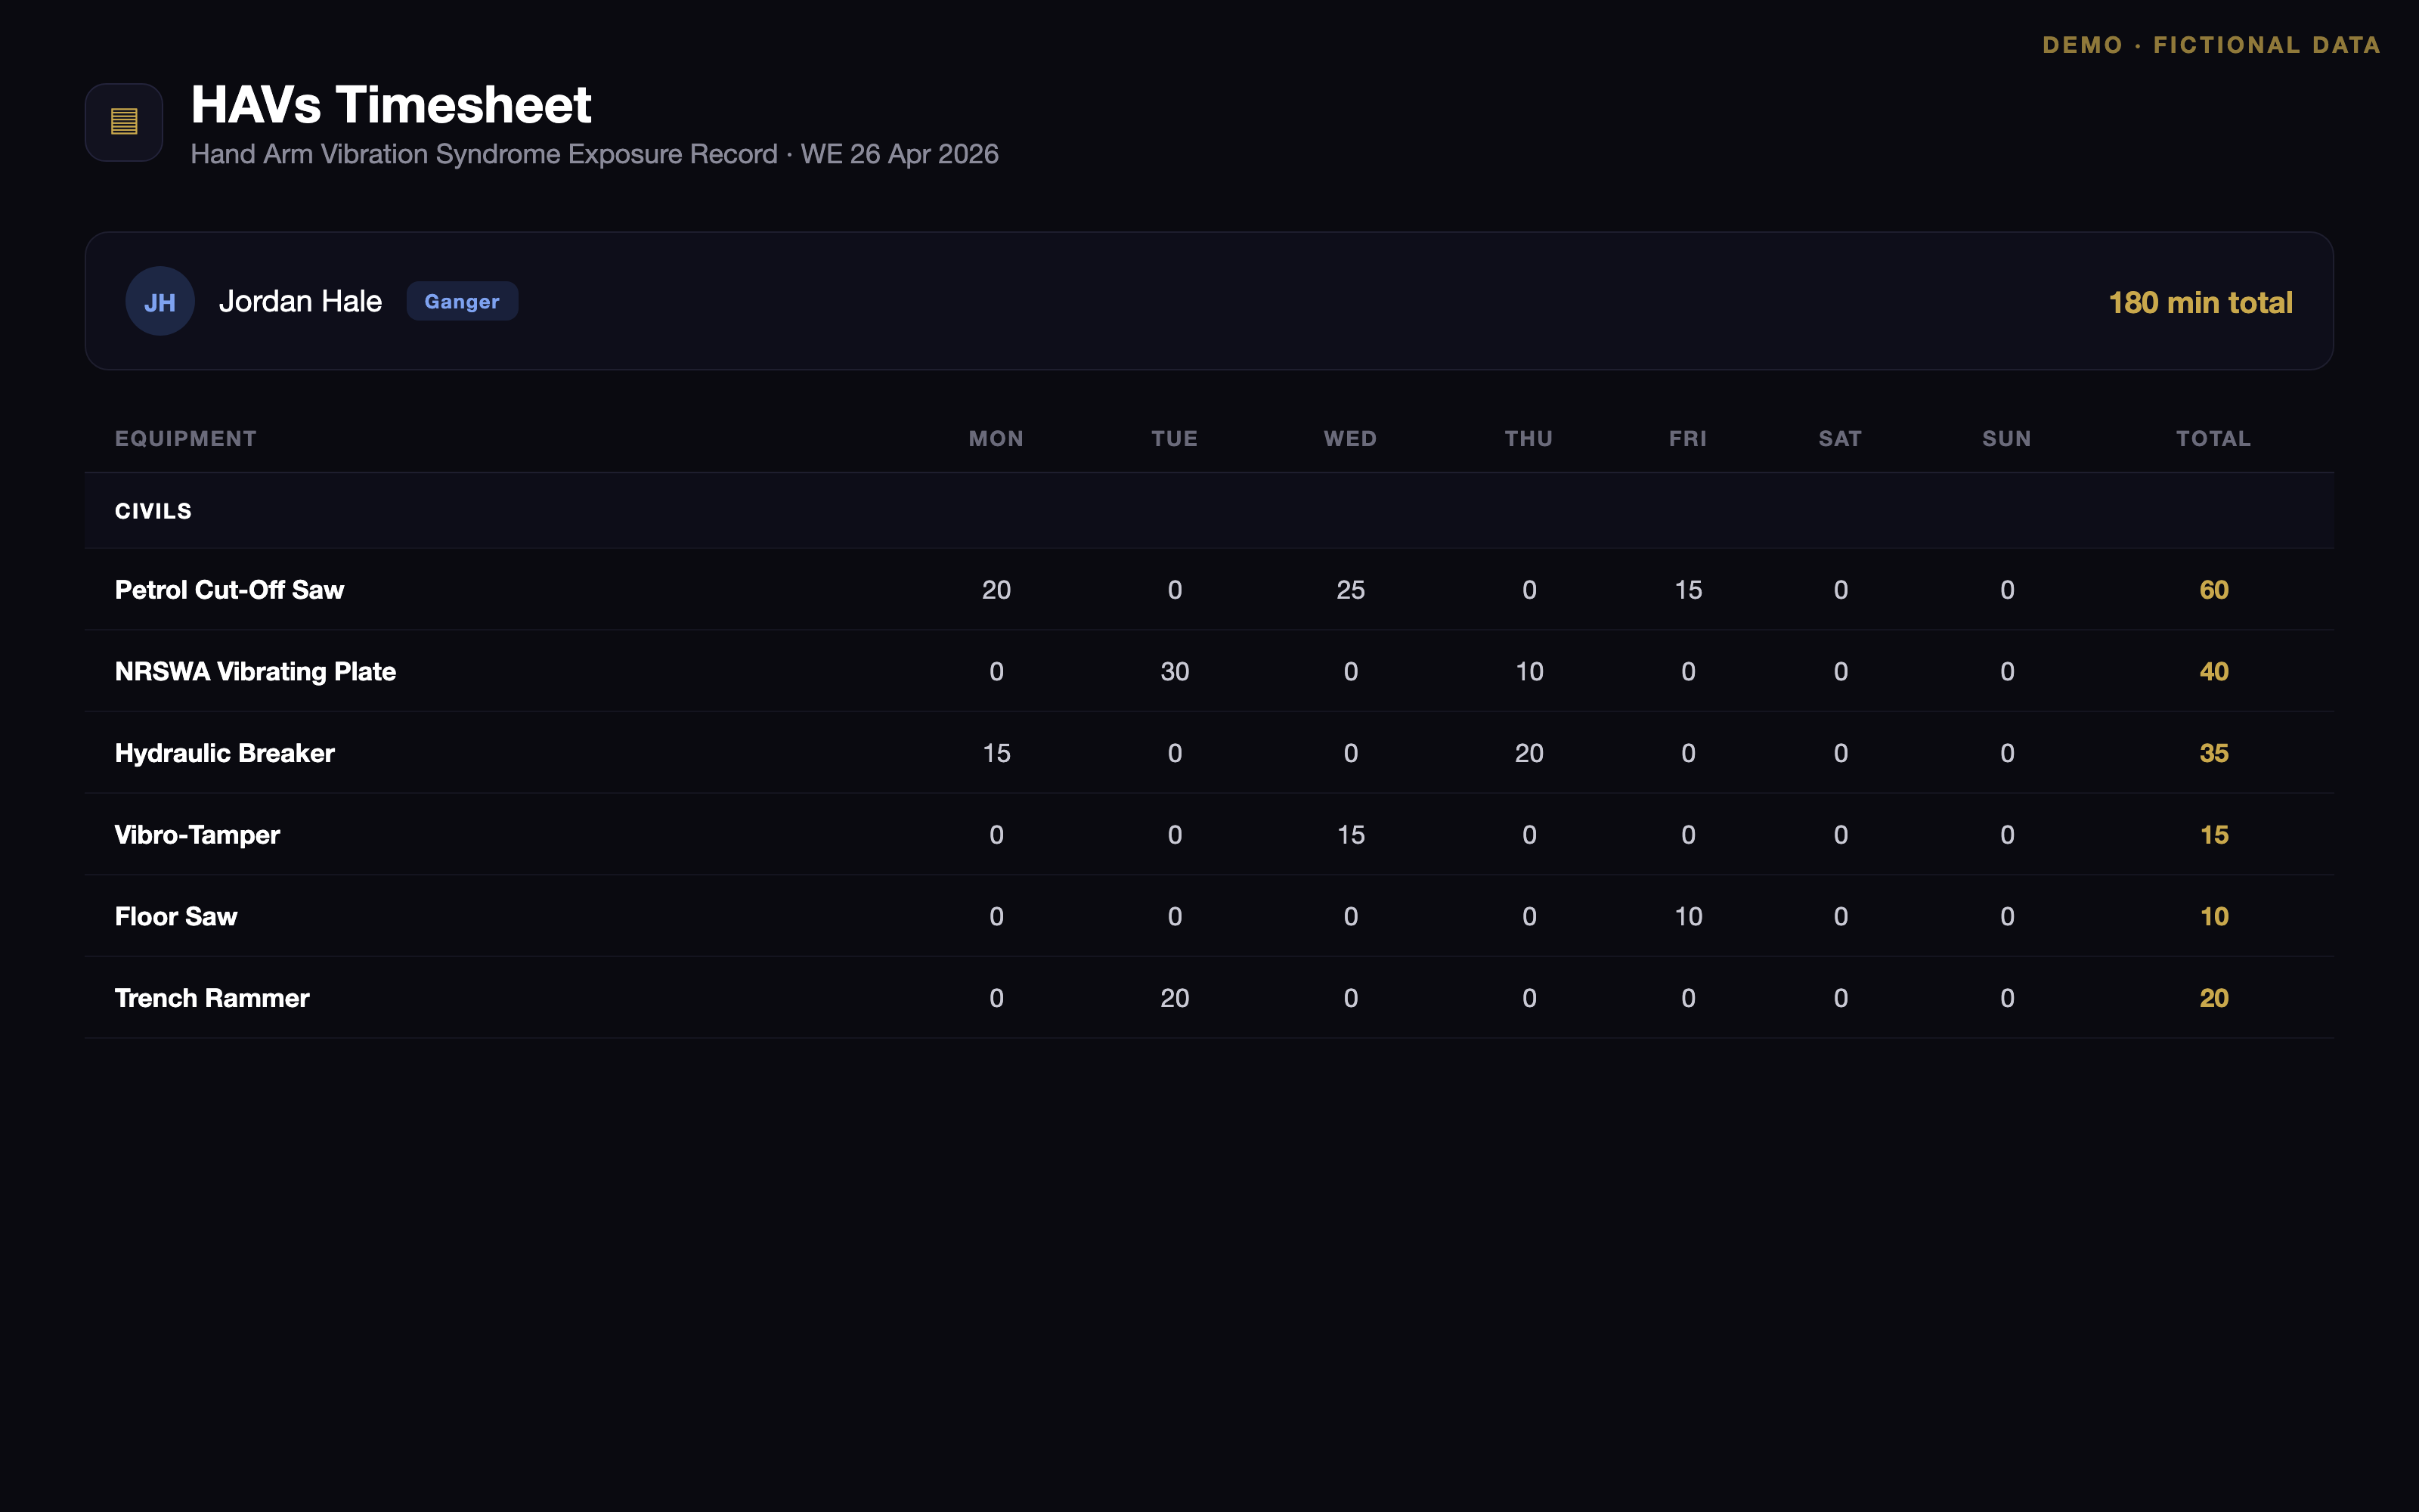Click NRSWA Vibrating Plate total 40
The image size is (2419, 1512).
(x=2214, y=671)
